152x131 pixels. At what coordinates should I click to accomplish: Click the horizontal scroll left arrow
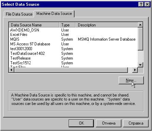tap(11, 70)
